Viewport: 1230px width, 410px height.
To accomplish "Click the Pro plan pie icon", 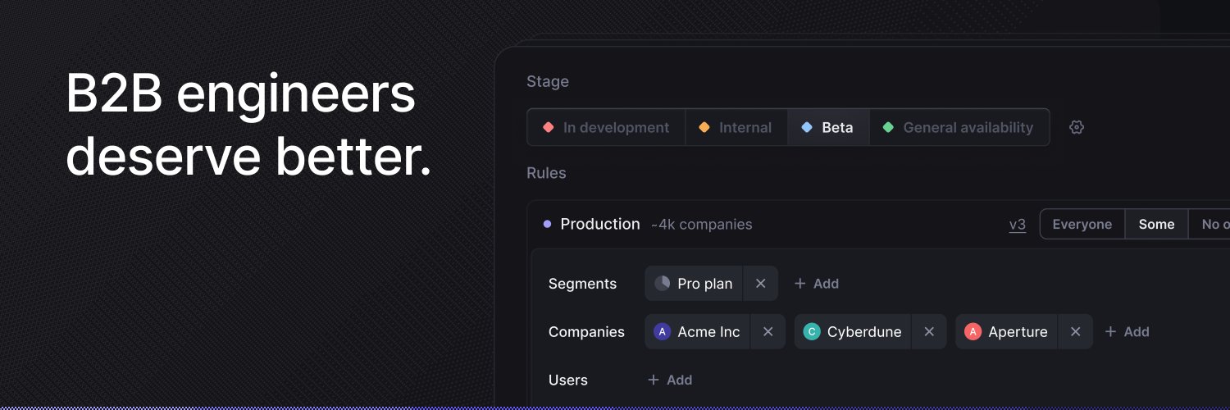I will (662, 283).
